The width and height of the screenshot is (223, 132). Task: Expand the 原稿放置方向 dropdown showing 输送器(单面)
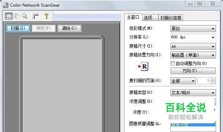(193, 55)
